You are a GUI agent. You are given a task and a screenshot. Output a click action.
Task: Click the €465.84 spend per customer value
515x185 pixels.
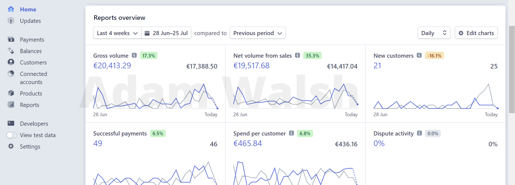click(x=248, y=143)
